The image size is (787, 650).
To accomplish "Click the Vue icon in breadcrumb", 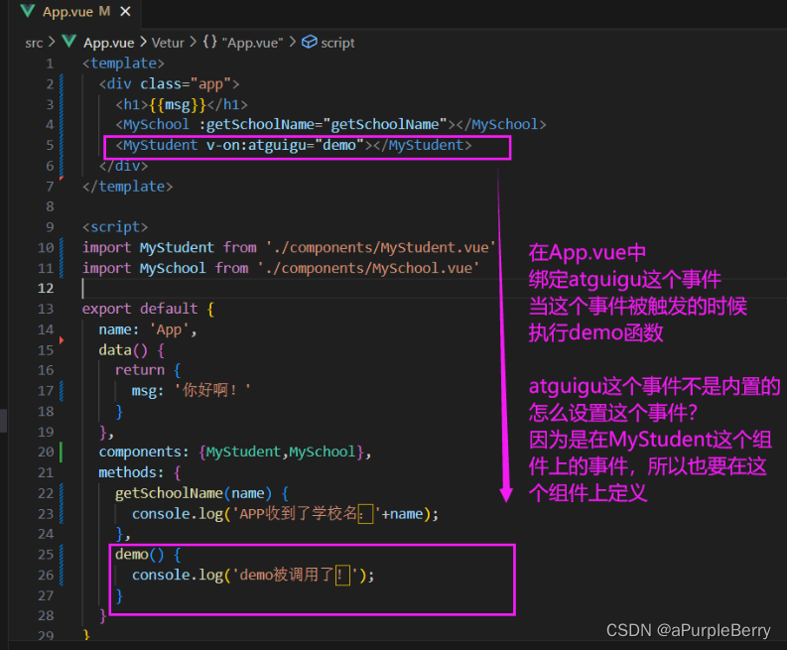I will click(68, 42).
